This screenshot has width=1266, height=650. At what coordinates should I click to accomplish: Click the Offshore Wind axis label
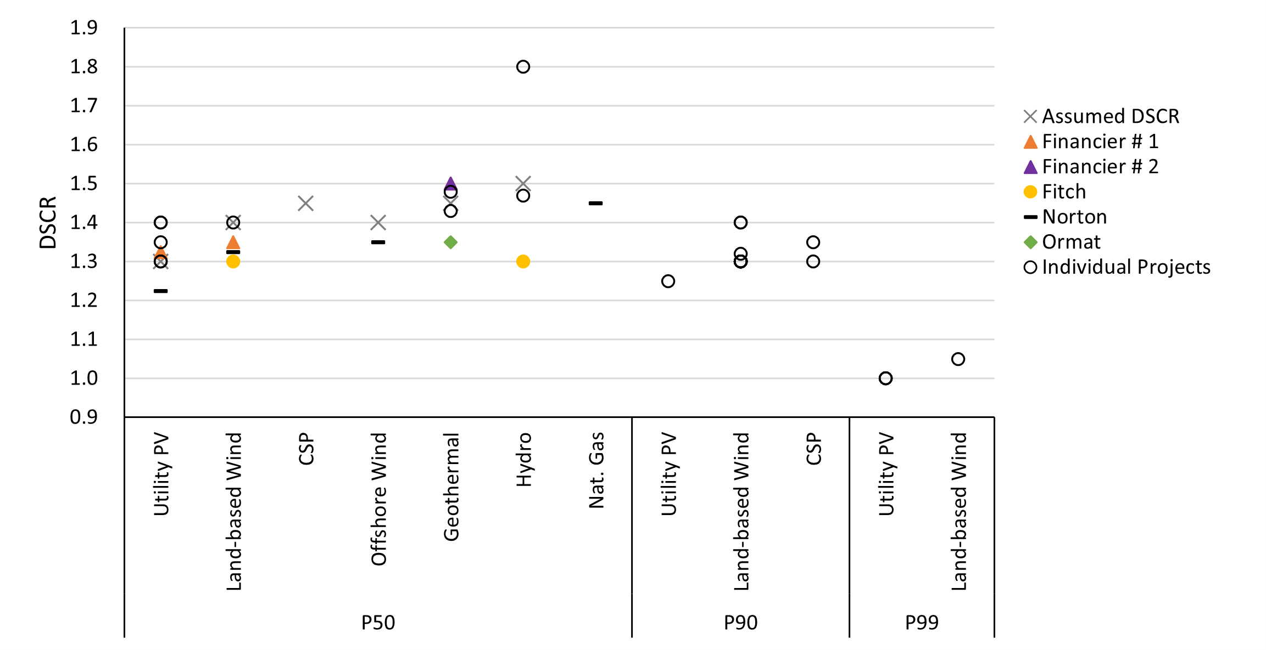378,499
